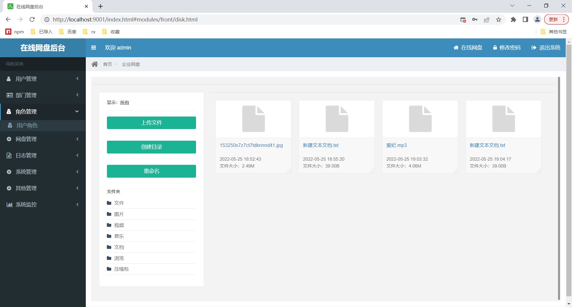Screen dimensions: 572x307
Task: Click file icon of 153250s7z7ct7tdknnnd41.jpg
Action: click(254, 119)
